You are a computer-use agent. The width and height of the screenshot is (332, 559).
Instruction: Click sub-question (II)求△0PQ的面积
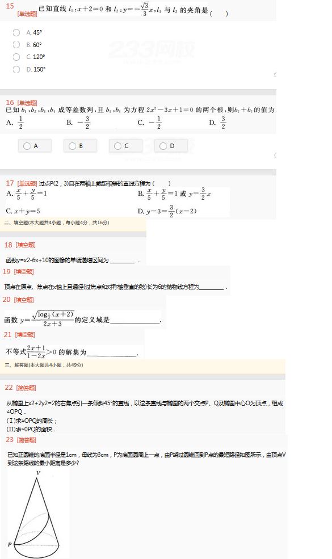tap(31, 429)
